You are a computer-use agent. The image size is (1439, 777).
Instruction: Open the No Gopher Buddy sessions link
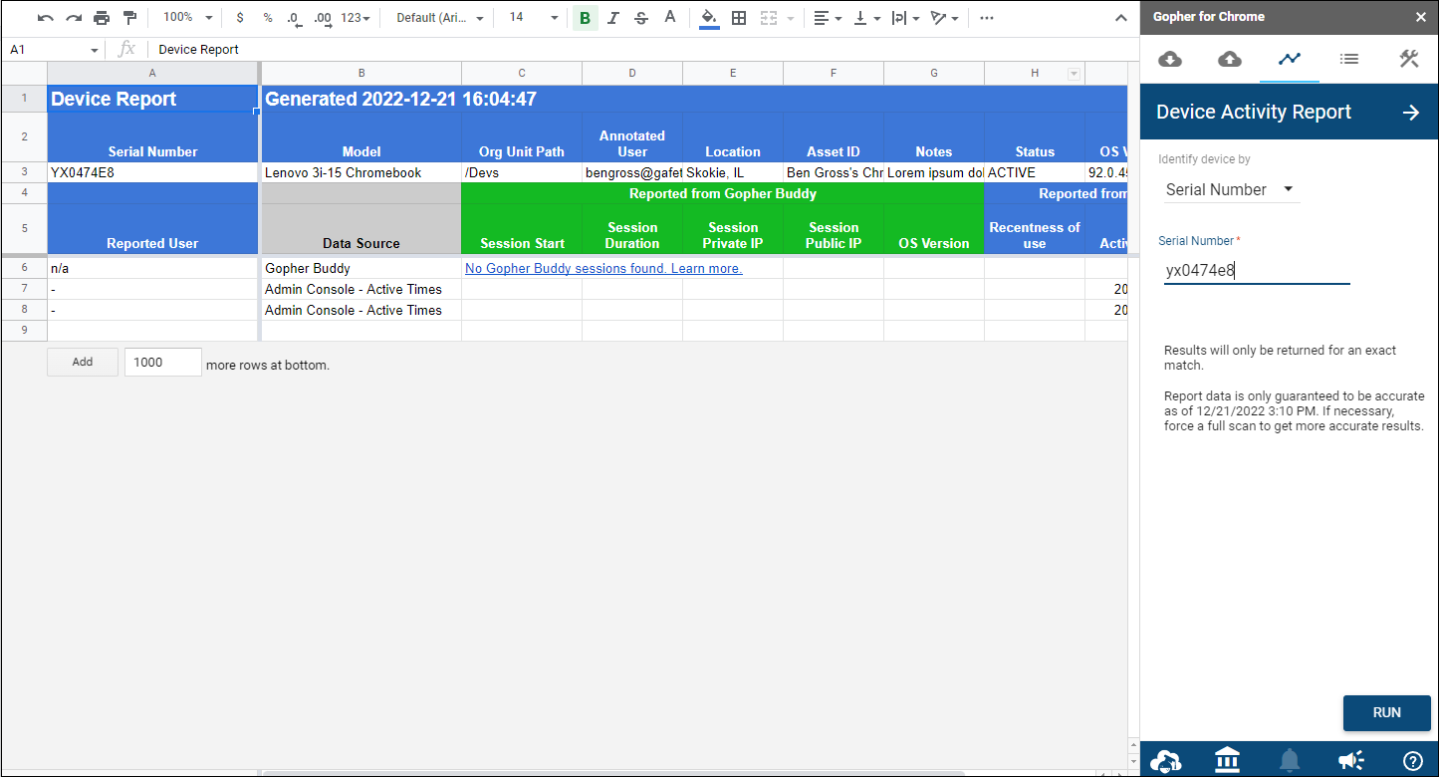point(603,268)
